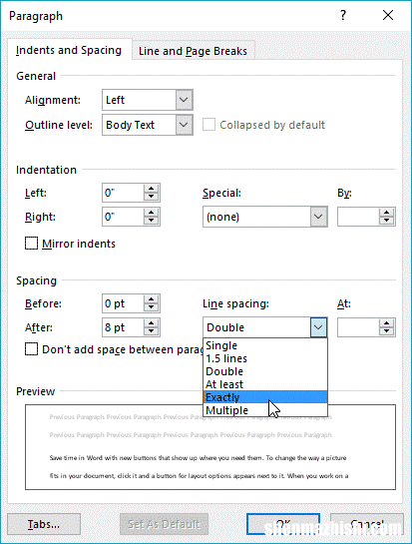Select Exactly line spacing option
The width and height of the screenshot is (412, 544).
coord(265,397)
